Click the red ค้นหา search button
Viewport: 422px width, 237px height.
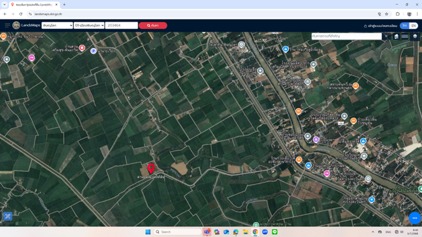pyautogui.click(x=153, y=25)
